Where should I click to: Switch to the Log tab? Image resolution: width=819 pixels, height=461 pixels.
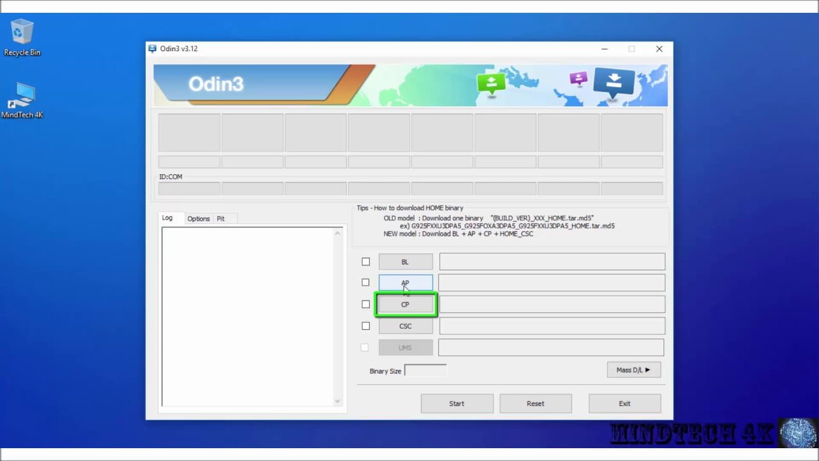(168, 218)
